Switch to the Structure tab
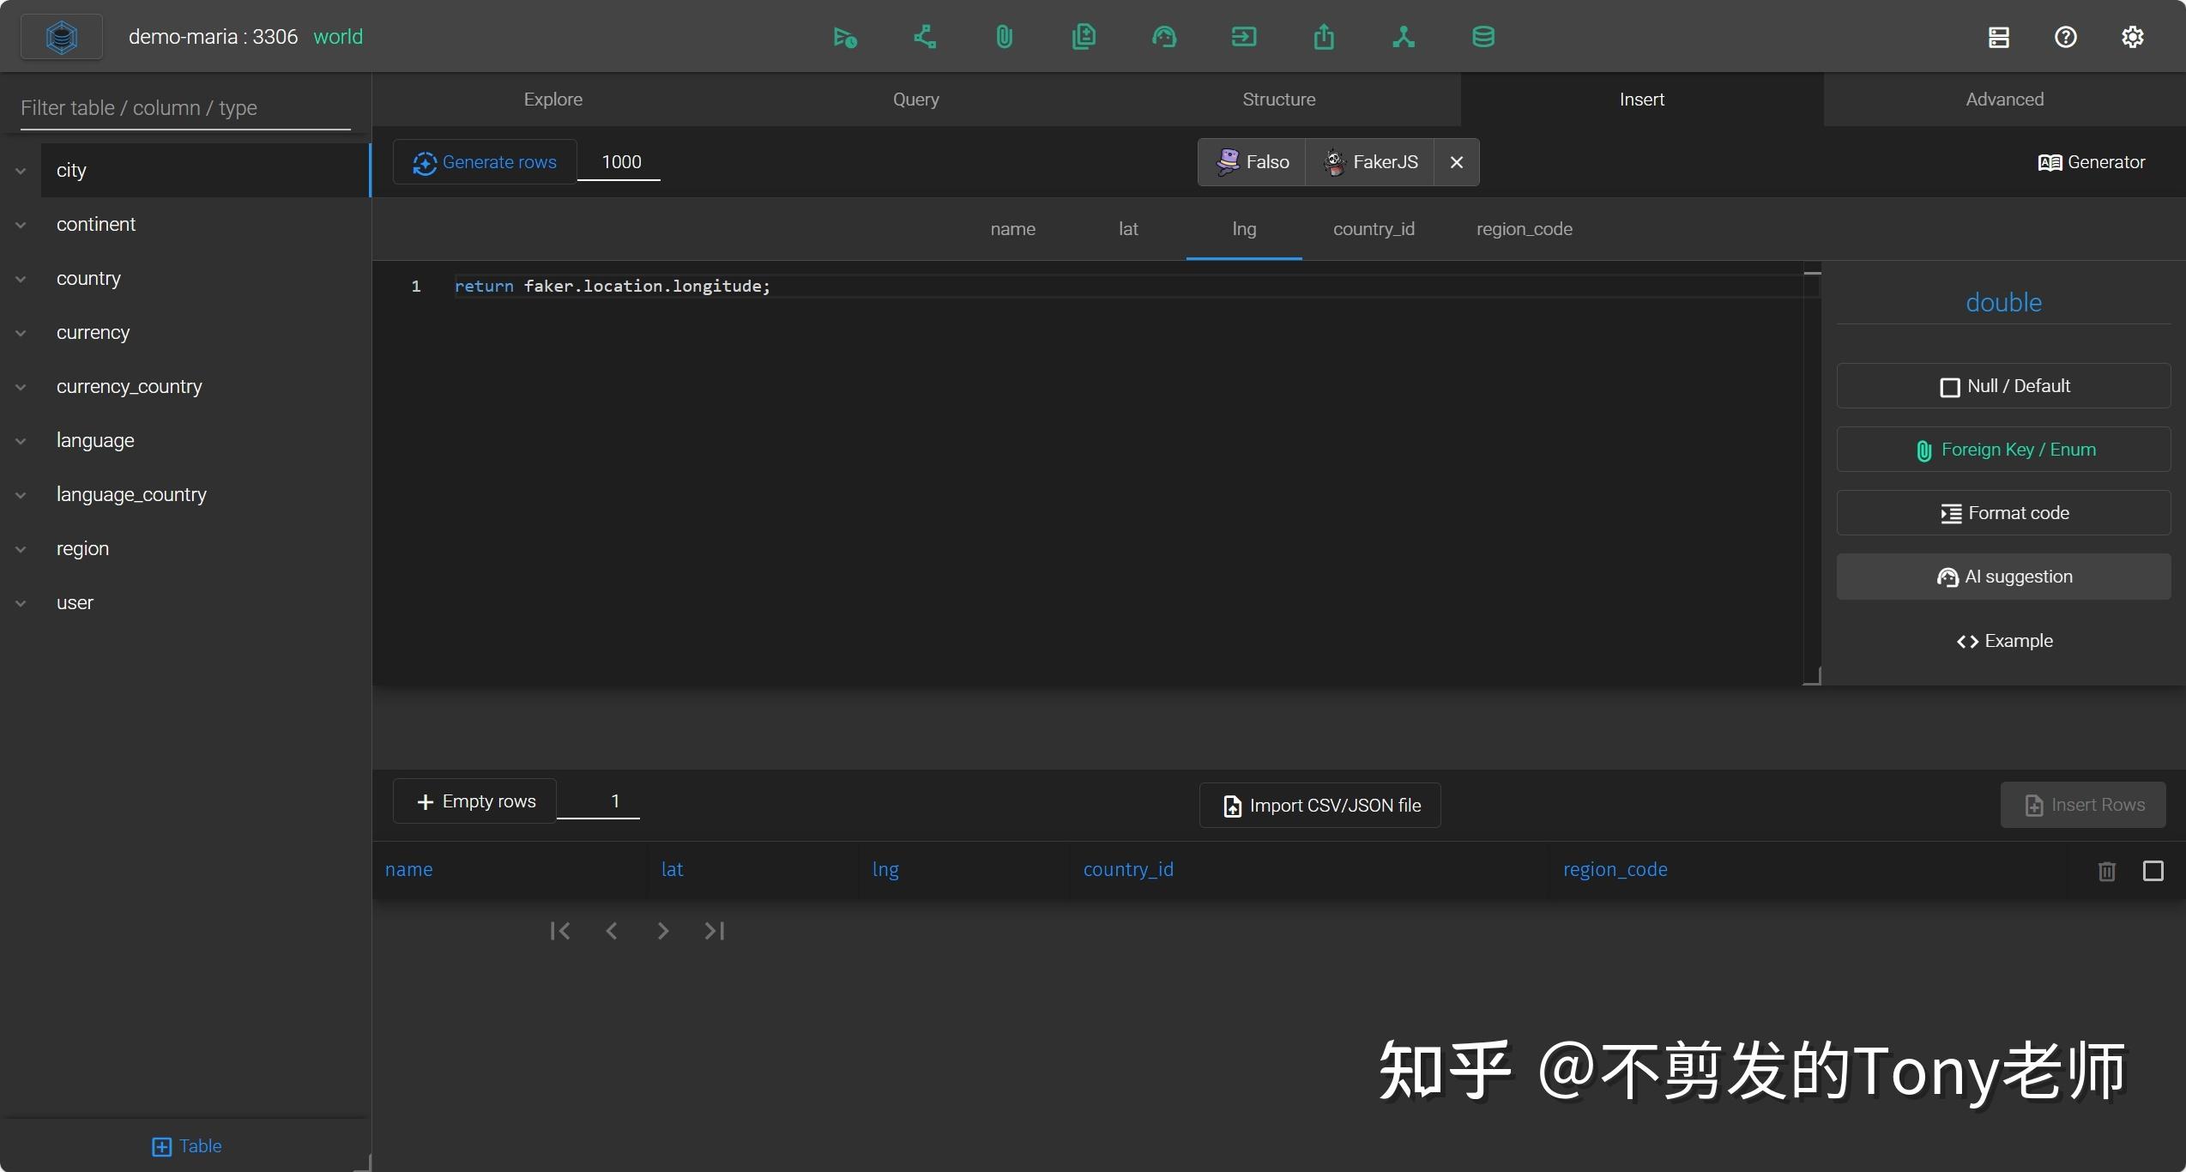This screenshot has width=2186, height=1172. 1278,99
